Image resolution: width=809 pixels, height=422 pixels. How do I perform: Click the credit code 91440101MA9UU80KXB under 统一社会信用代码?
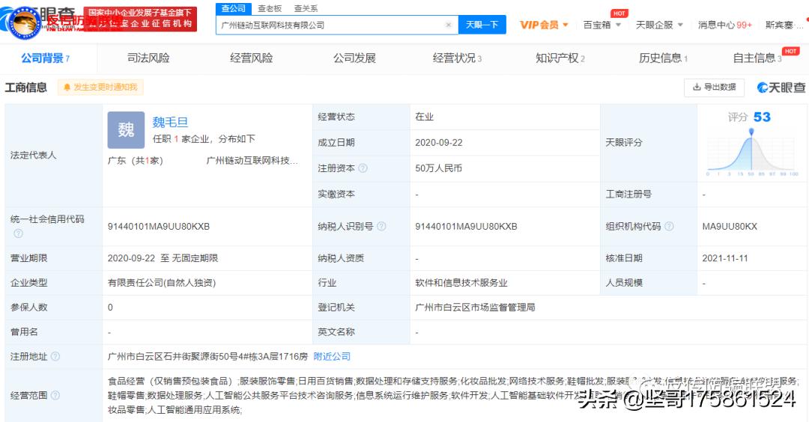158,226
